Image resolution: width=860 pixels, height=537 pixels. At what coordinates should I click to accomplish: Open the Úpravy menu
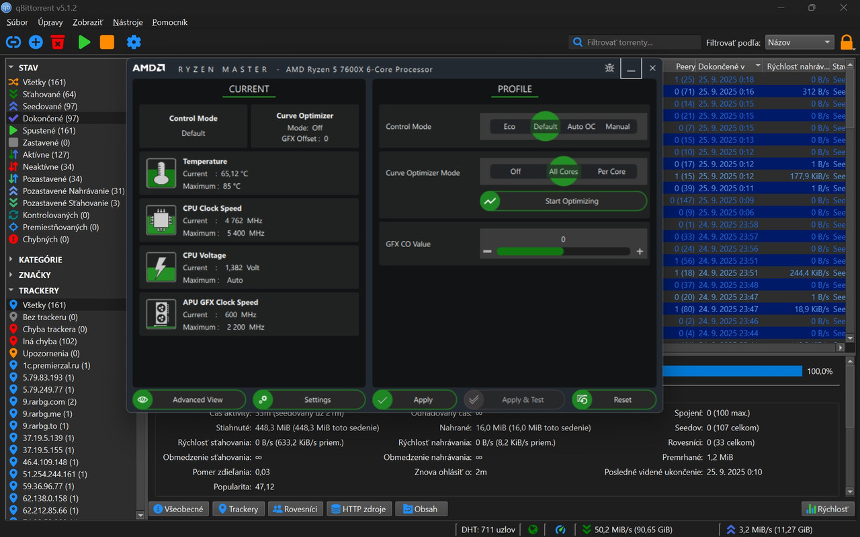point(50,22)
